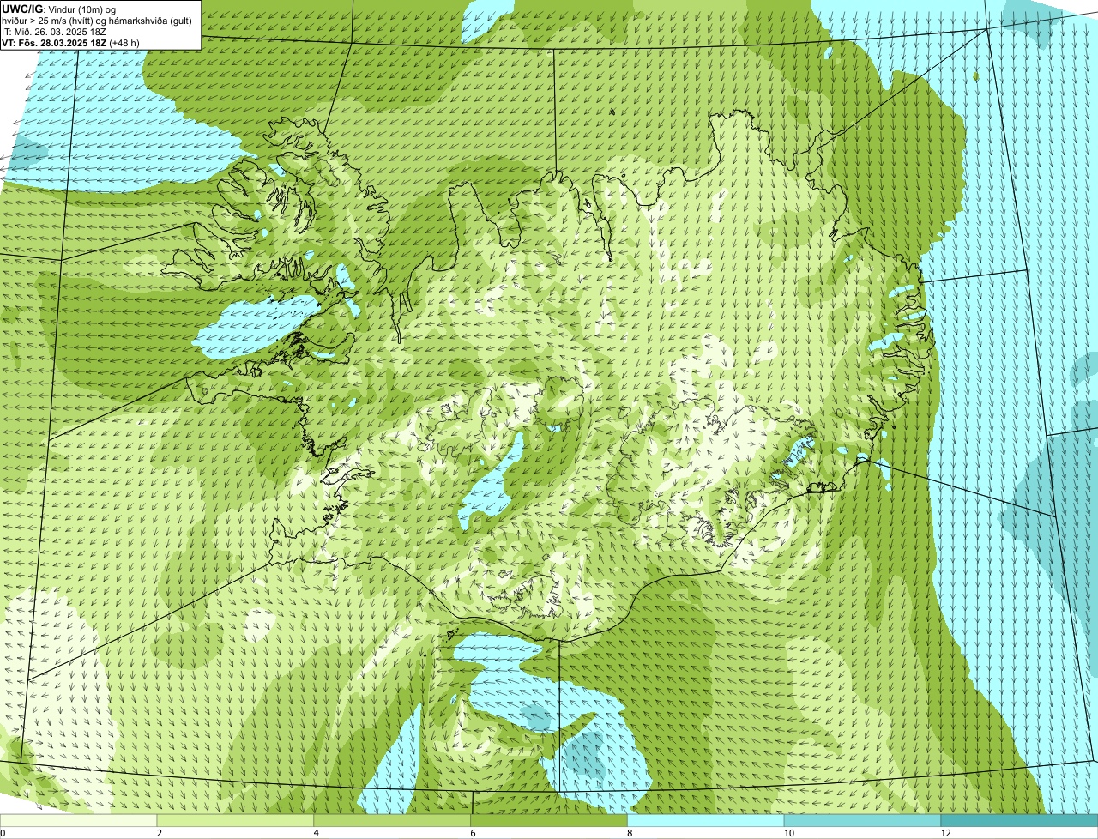
Task: Click the 8–10 m/s light cyan swatch
Action: tap(706, 820)
